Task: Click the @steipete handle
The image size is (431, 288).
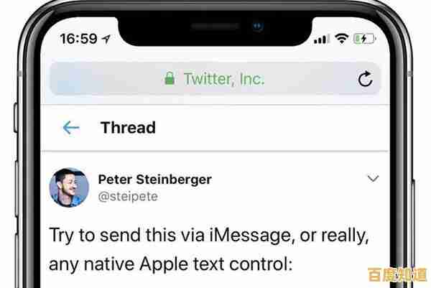Action: [x=128, y=197]
